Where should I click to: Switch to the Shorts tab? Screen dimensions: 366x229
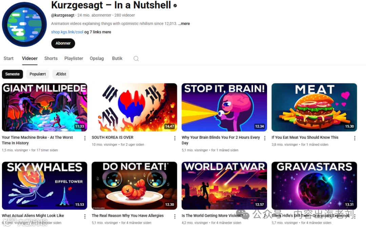51,58
